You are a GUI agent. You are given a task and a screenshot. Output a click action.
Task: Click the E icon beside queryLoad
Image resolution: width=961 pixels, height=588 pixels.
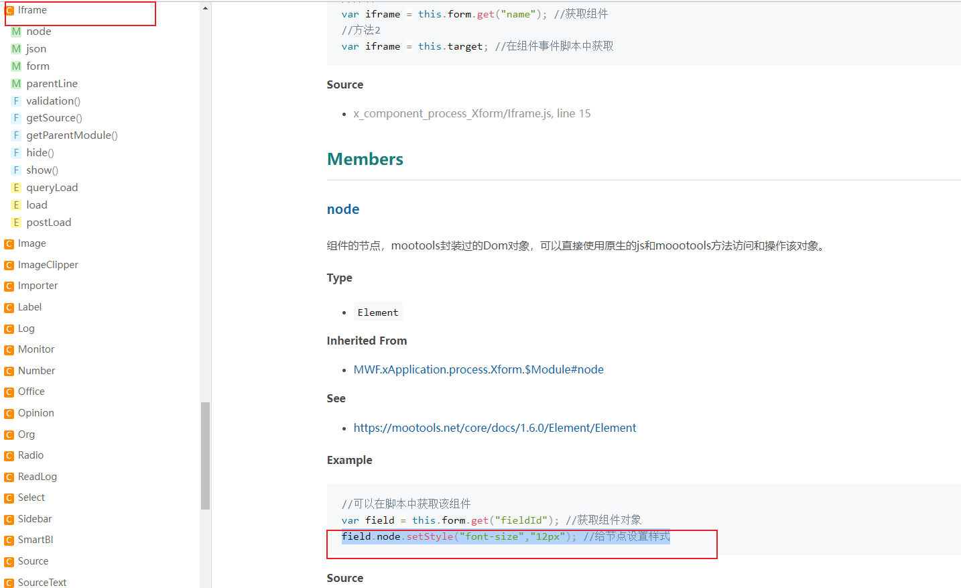16,188
